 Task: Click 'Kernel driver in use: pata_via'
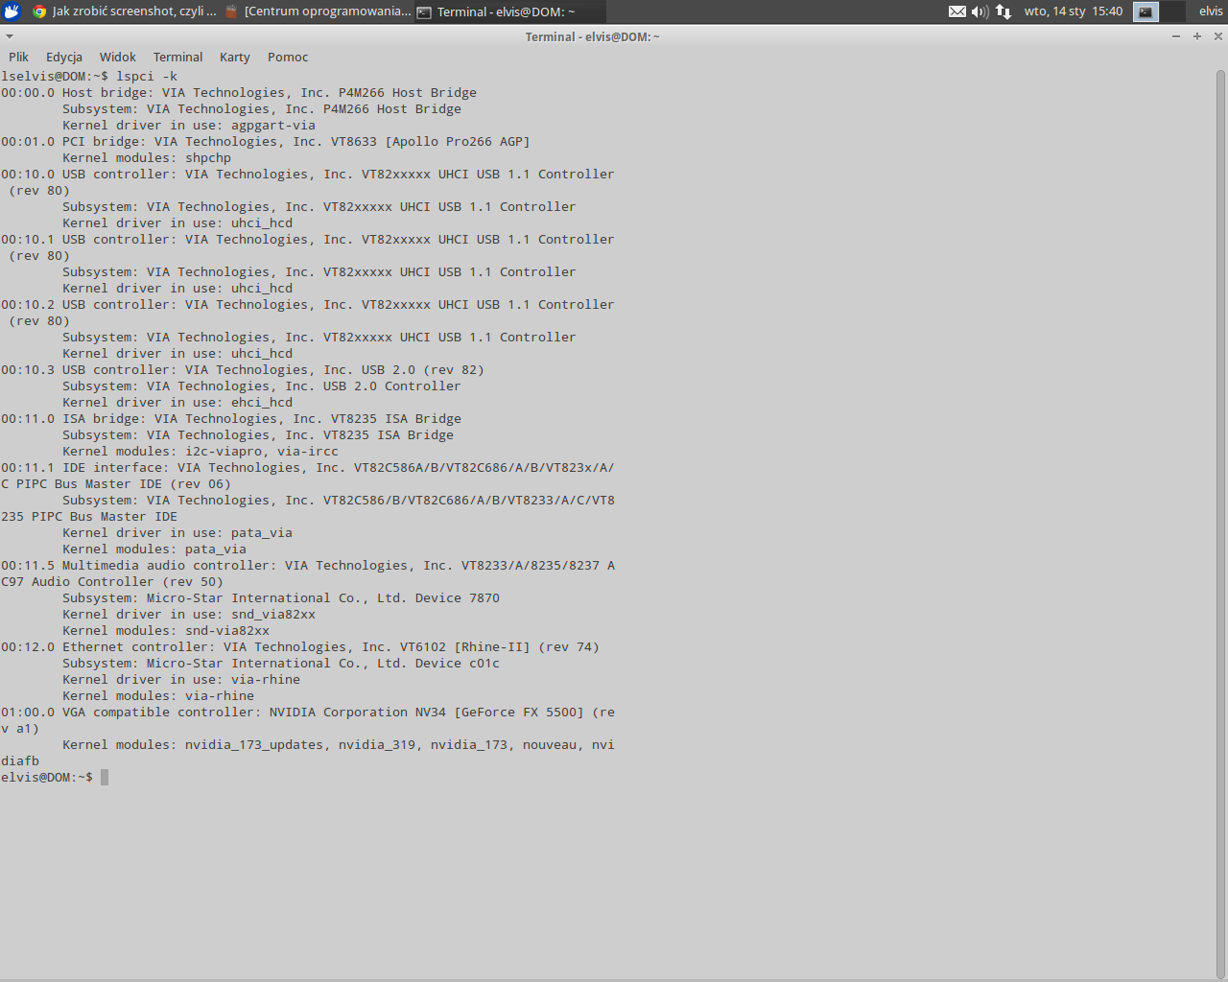click(177, 532)
